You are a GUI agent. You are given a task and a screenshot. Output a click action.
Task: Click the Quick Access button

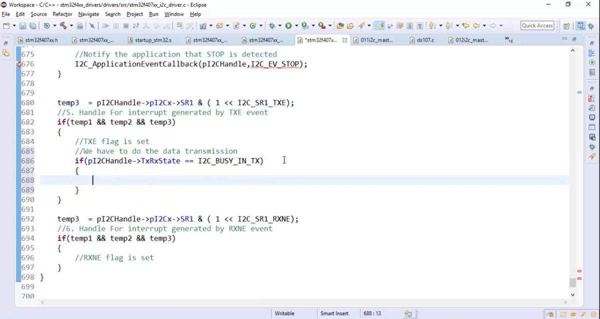click(x=537, y=25)
